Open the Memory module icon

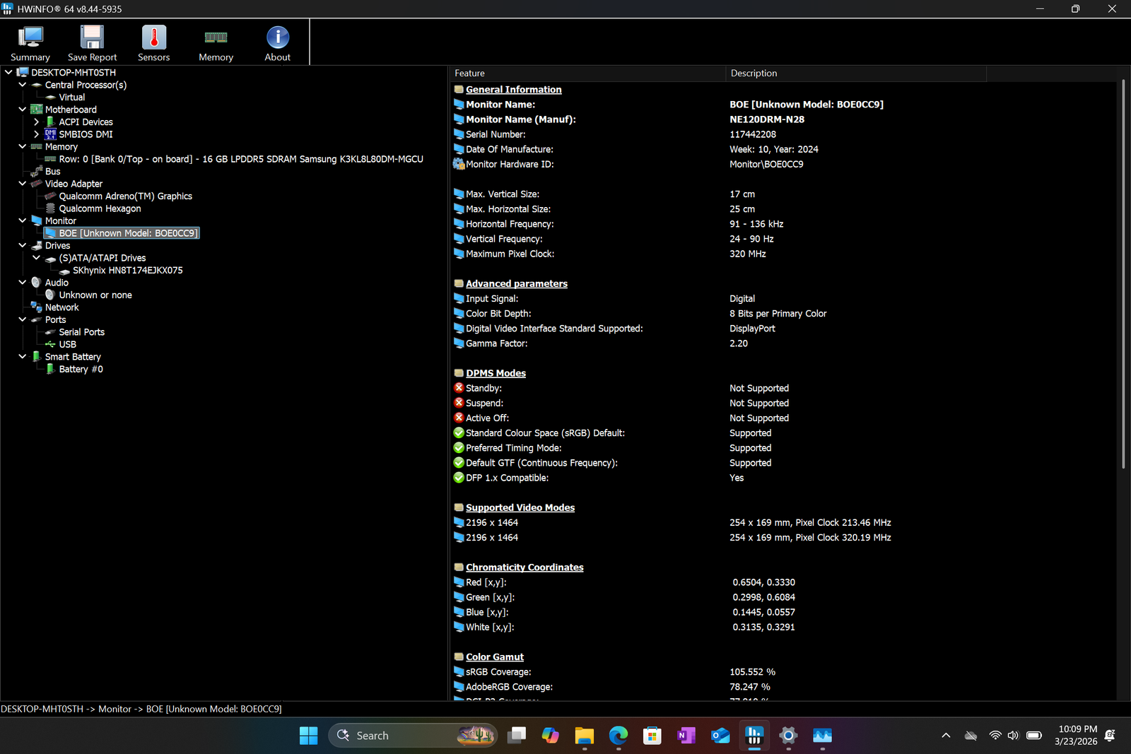click(x=216, y=43)
